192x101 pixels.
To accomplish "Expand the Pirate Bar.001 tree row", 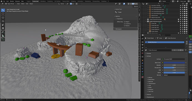I will (x=148, y=25).
